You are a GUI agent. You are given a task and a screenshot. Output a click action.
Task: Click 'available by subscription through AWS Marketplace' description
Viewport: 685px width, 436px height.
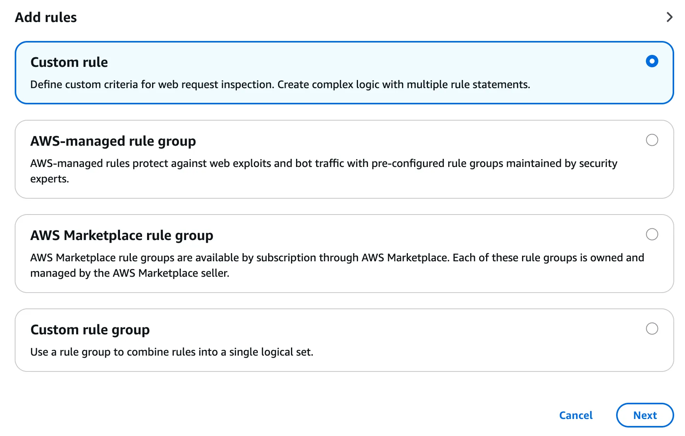point(337,265)
